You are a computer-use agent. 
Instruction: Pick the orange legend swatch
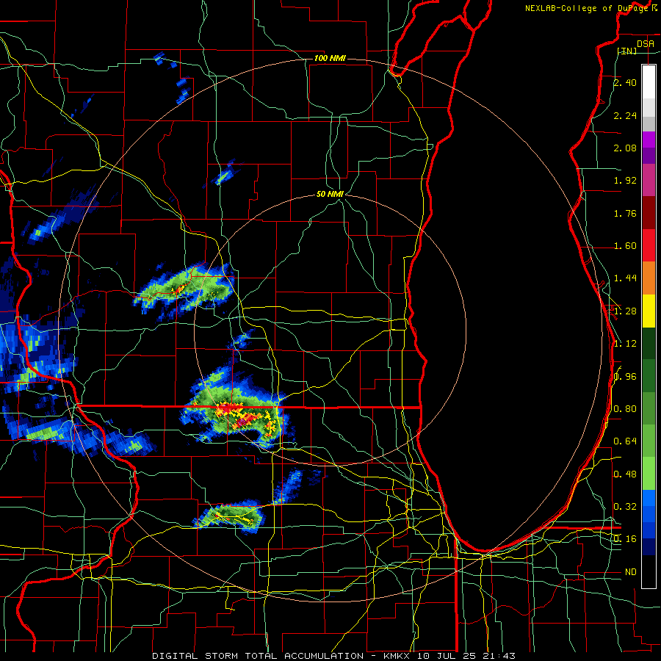coord(649,278)
